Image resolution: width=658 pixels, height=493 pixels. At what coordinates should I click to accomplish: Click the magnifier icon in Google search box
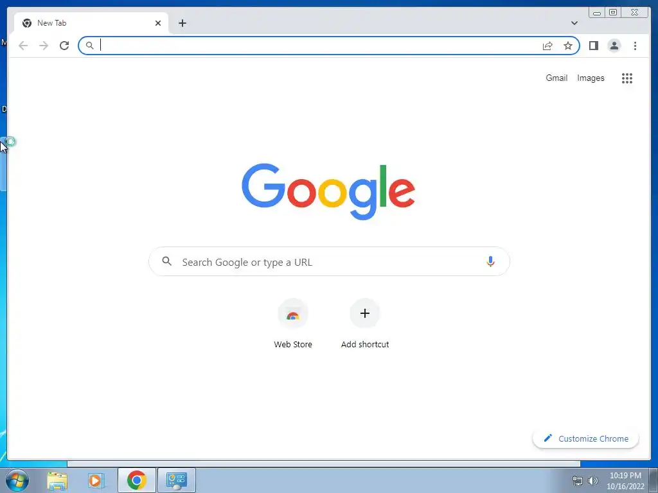[166, 262]
